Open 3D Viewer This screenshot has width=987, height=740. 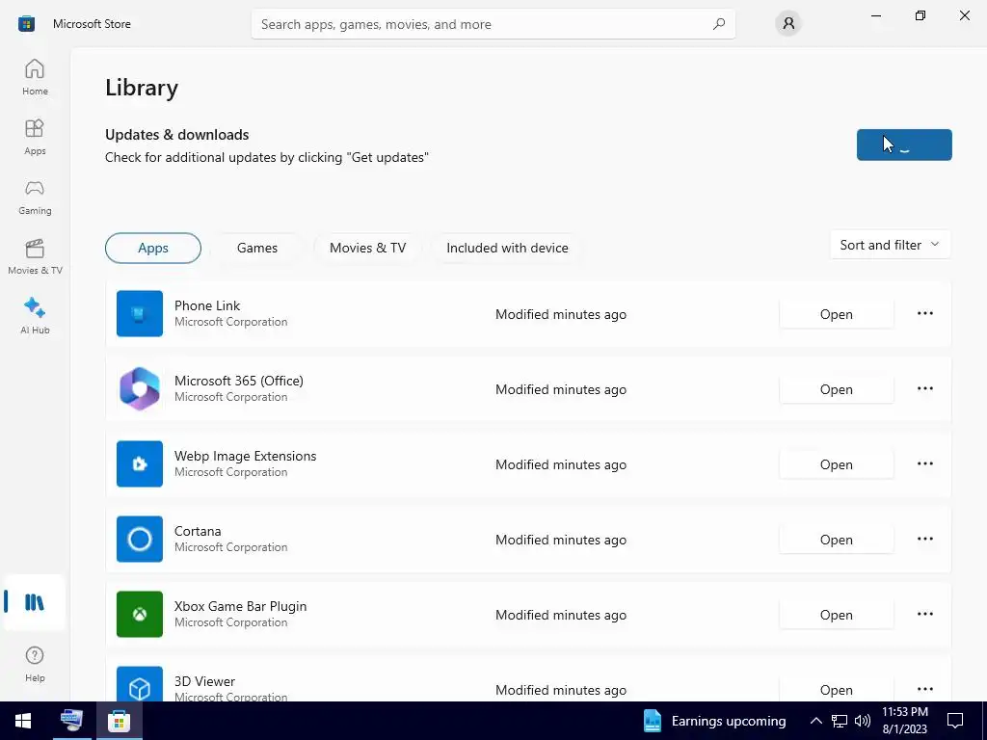tap(836, 690)
